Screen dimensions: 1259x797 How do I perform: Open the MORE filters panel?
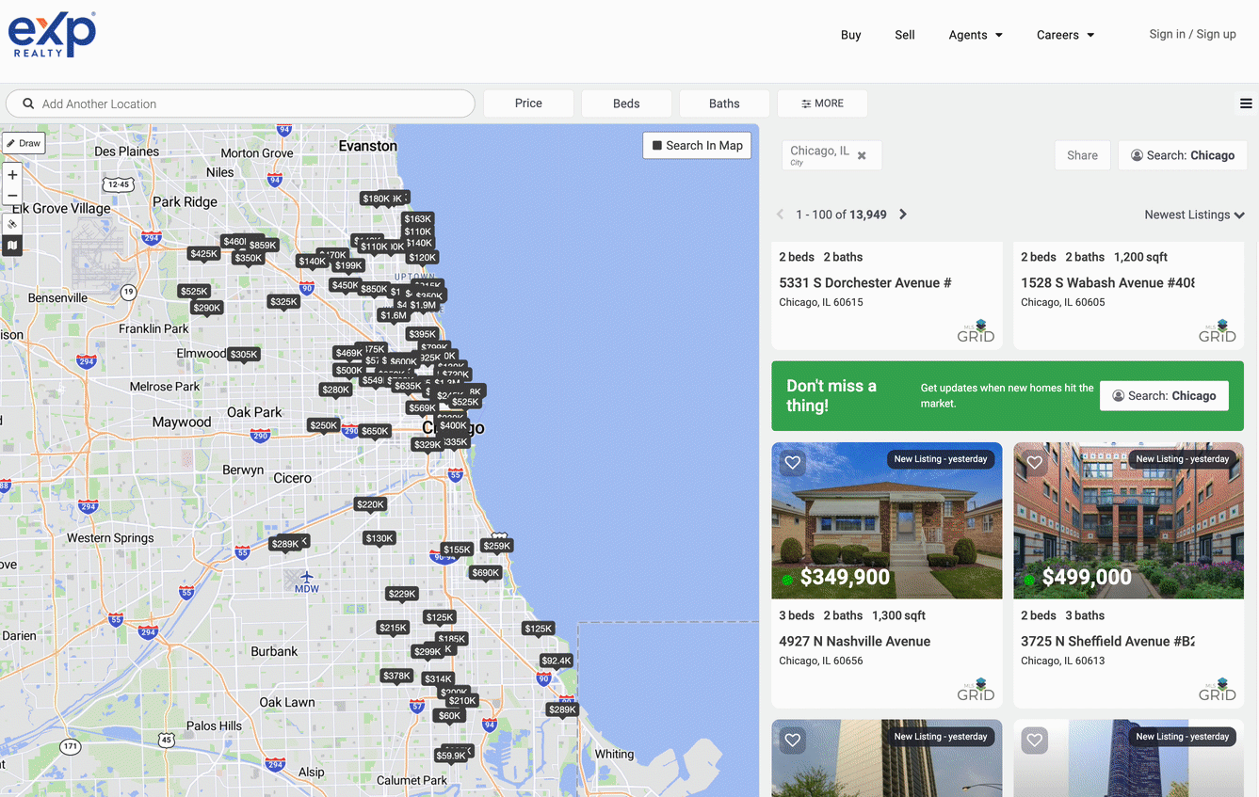point(822,104)
